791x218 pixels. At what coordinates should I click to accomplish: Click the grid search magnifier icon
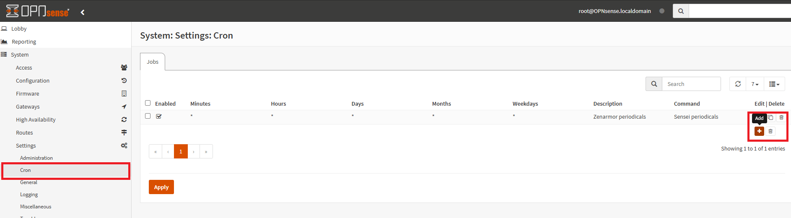click(x=654, y=84)
